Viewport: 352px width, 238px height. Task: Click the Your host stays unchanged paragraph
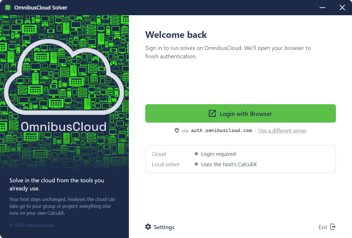62,206
